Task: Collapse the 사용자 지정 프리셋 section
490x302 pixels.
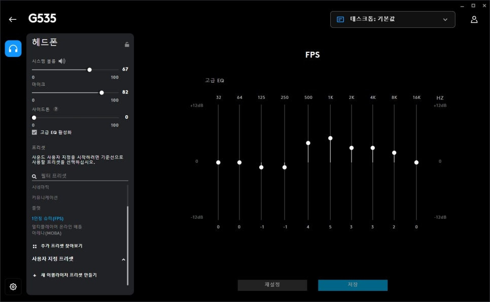Action: (124, 259)
